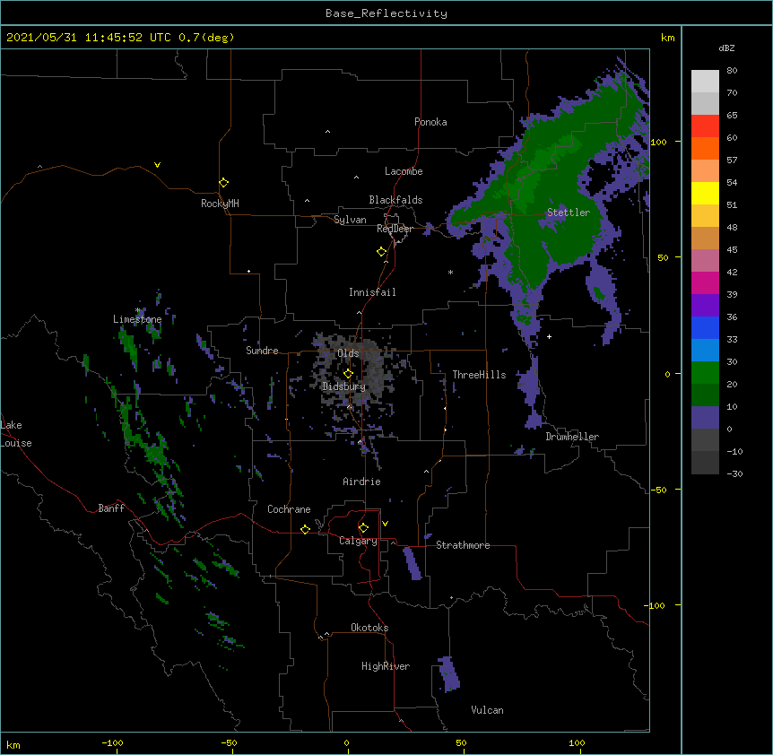This screenshot has height=755, width=773.
Task: Click the Lake Louise label
Action: coord(16,434)
